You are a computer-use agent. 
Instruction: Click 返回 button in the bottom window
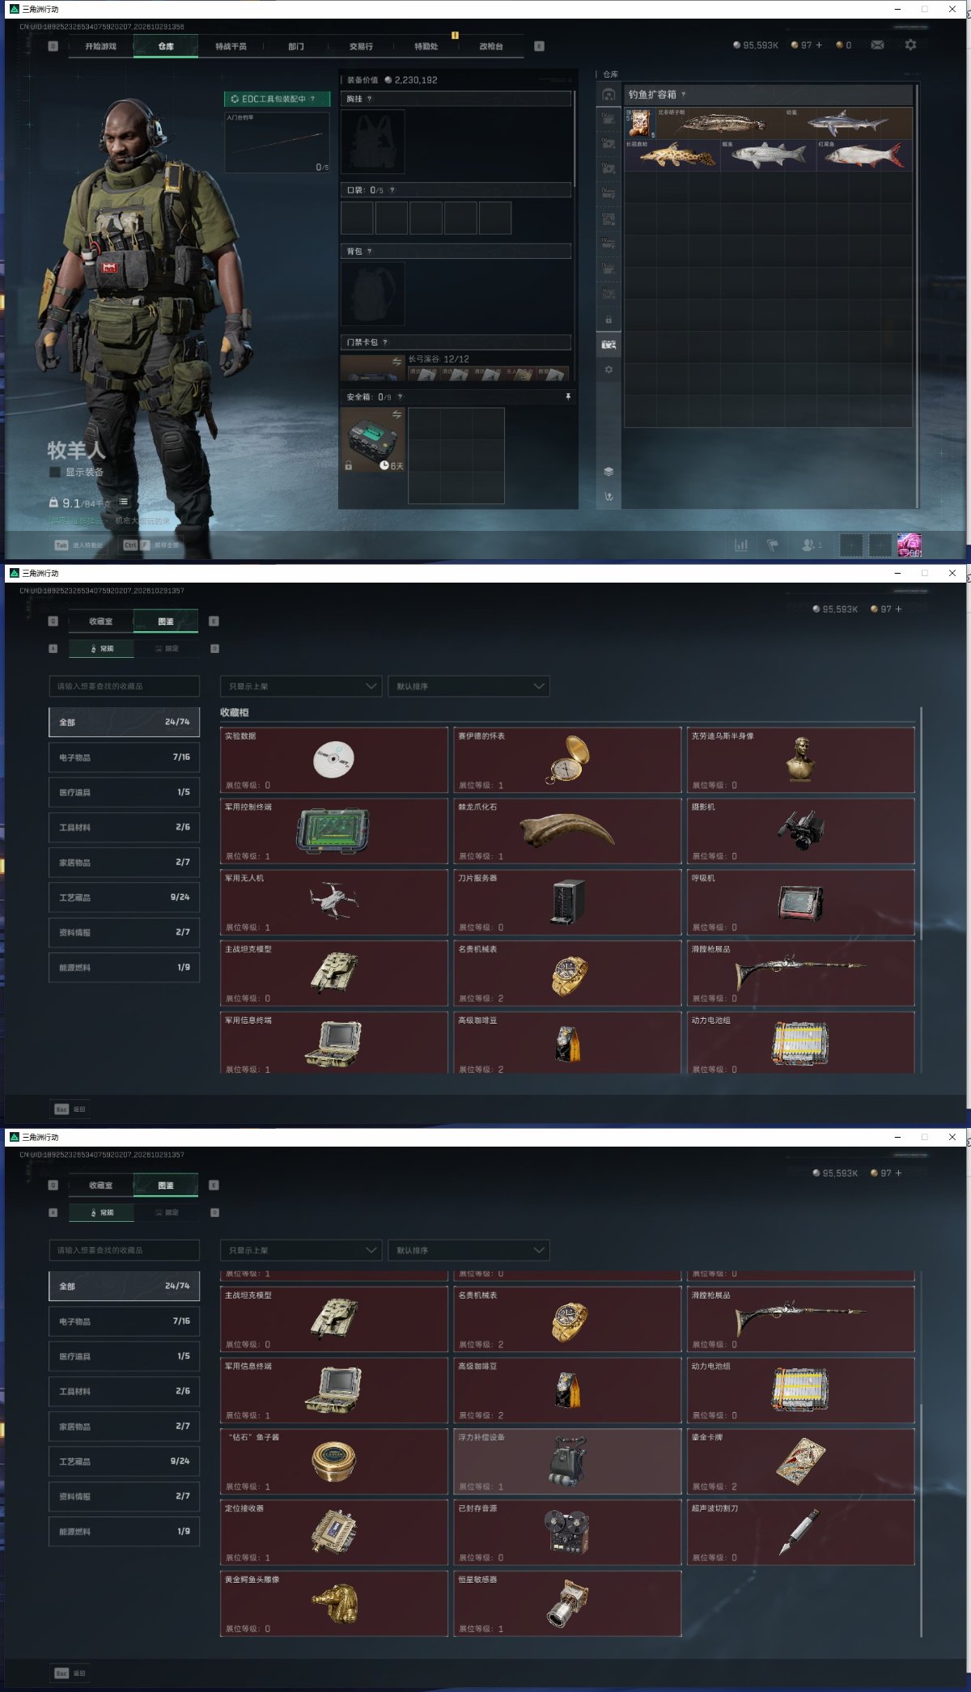coord(70,1673)
